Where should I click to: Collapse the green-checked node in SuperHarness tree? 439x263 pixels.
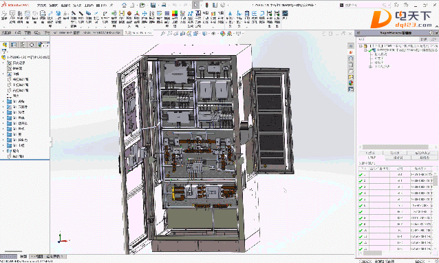365,50
